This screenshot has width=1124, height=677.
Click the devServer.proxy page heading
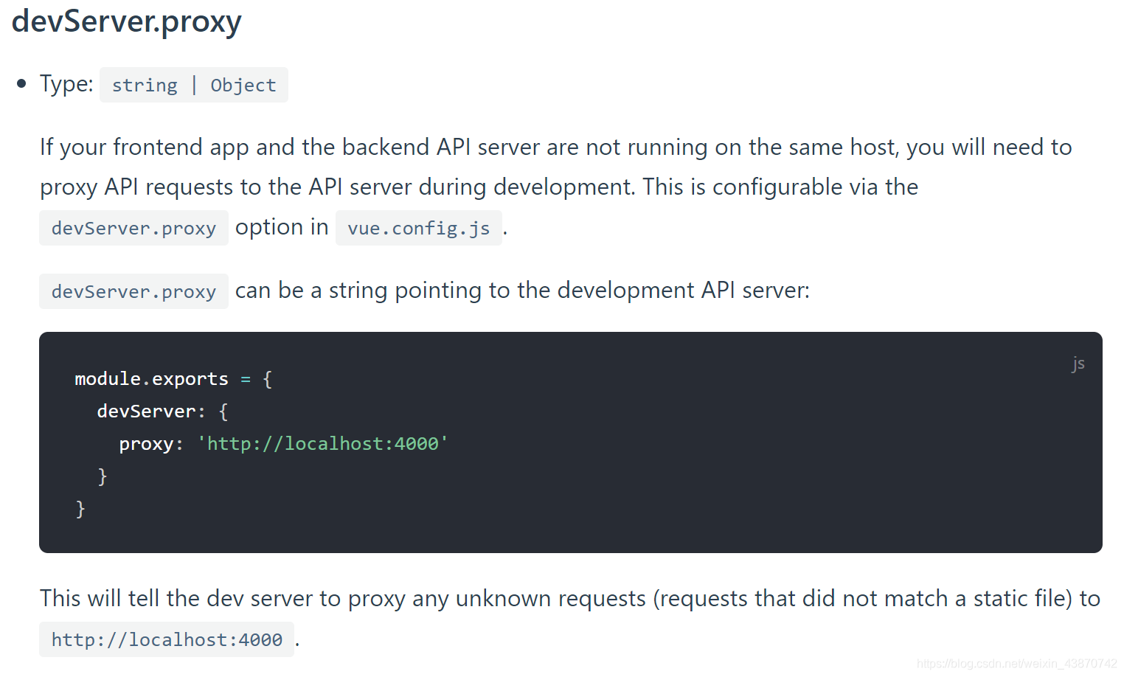point(125,21)
